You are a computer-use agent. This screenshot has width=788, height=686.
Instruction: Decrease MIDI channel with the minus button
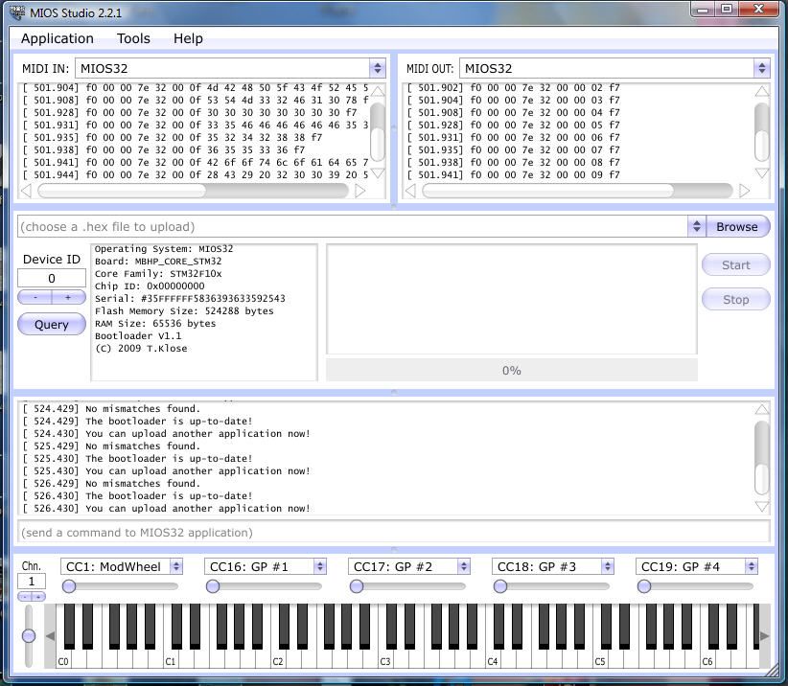click(x=25, y=597)
